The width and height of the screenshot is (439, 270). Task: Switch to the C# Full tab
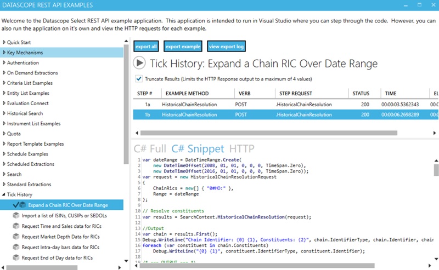(150, 148)
